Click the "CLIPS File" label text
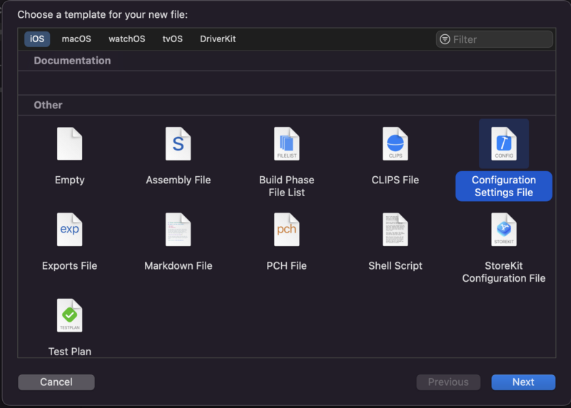The width and height of the screenshot is (571, 408). point(395,180)
